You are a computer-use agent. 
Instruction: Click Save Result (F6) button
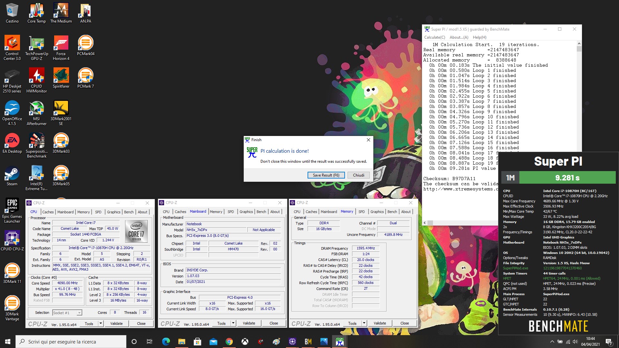click(326, 175)
